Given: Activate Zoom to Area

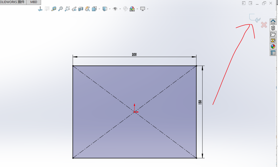Looking at the screenshot, I should (67, 9).
